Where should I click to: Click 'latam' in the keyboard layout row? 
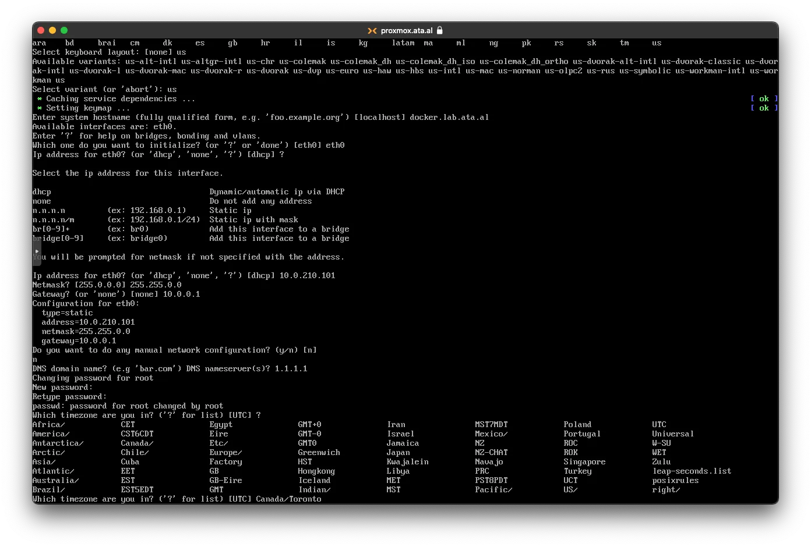point(403,43)
